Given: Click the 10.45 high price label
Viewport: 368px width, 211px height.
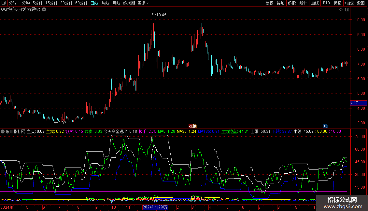Looking at the screenshot, I should (x=161, y=15).
